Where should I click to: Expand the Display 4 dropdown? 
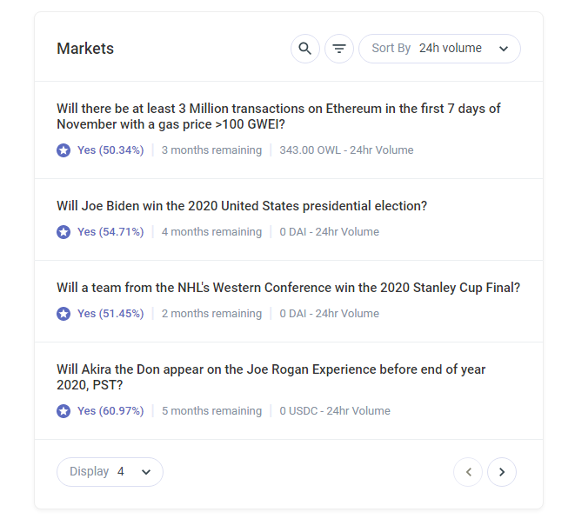[110, 472]
